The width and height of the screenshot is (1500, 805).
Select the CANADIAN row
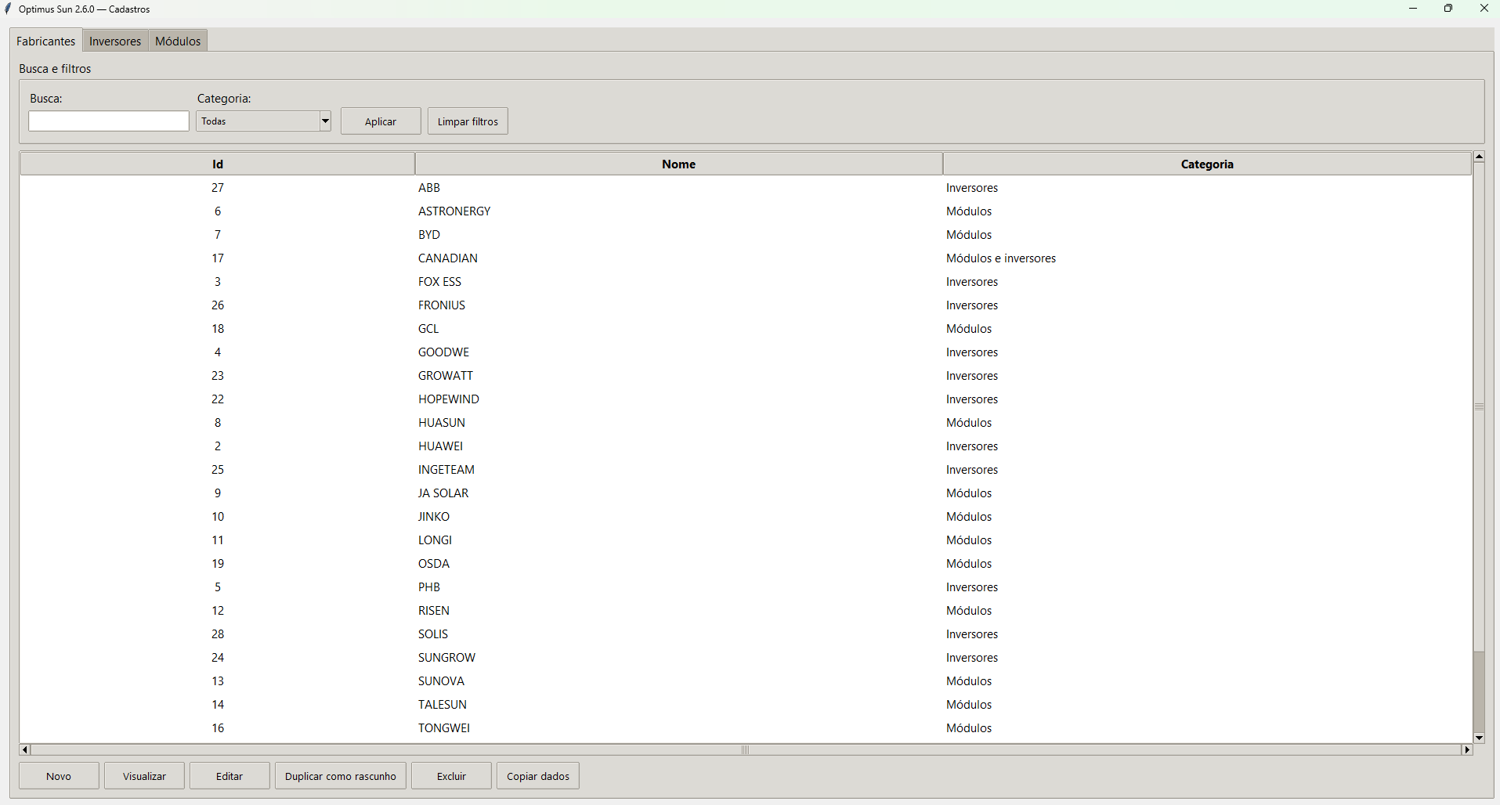tap(746, 258)
